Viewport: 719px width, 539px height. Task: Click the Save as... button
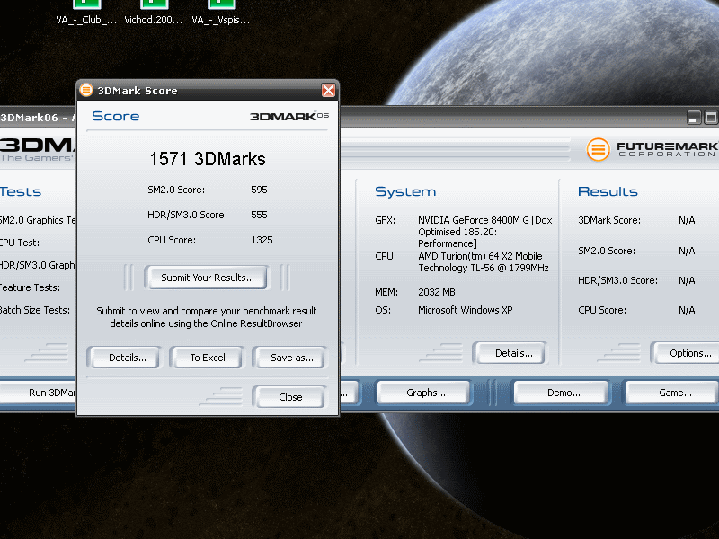pos(291,358)
